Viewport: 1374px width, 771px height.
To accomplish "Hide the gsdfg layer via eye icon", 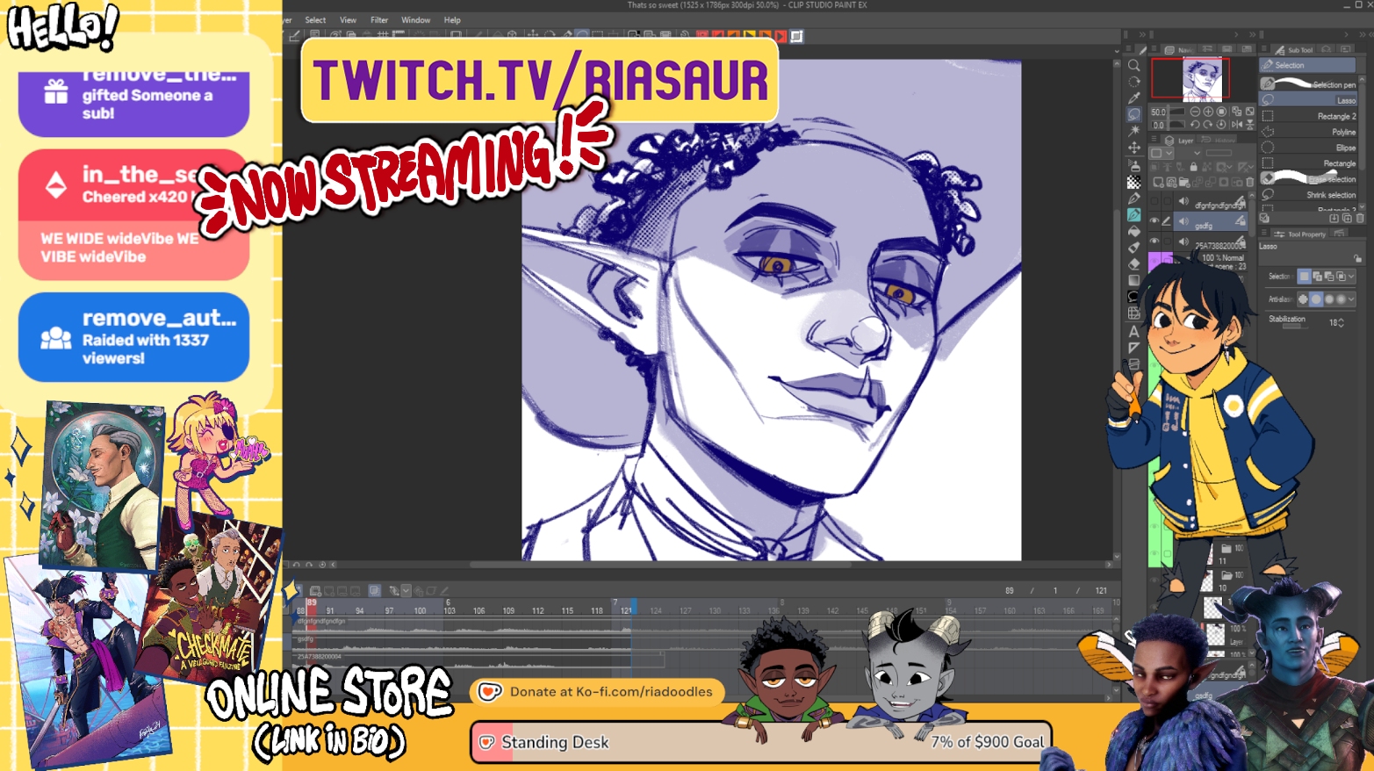I will [1155, 221].
